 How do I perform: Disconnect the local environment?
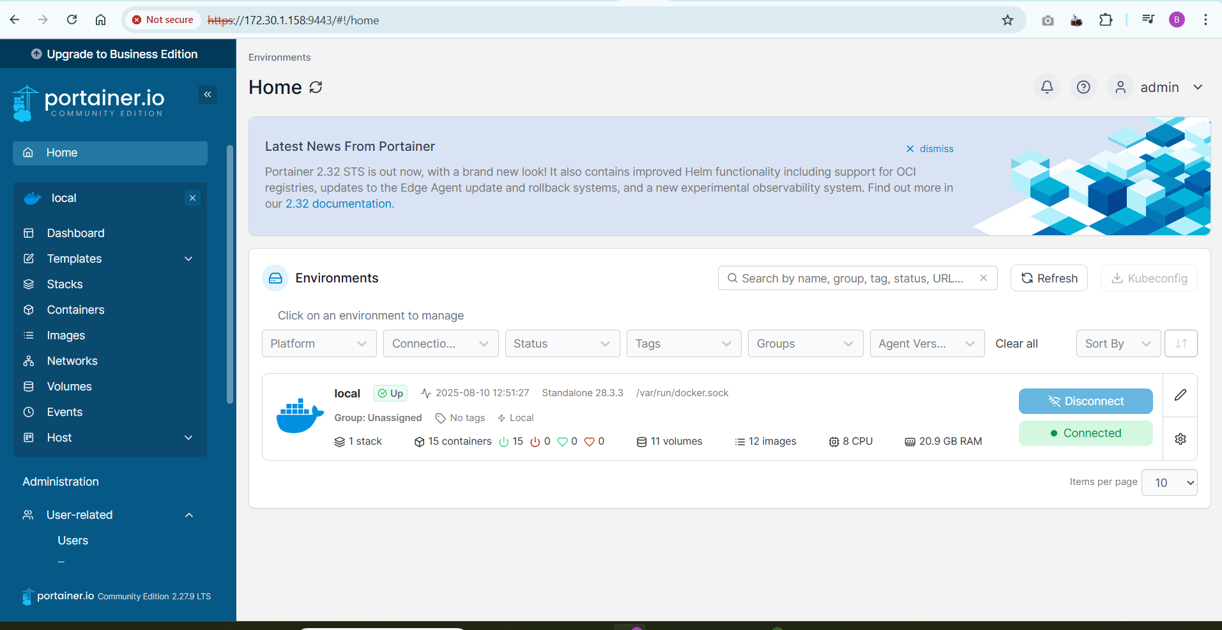point(1086,401)
